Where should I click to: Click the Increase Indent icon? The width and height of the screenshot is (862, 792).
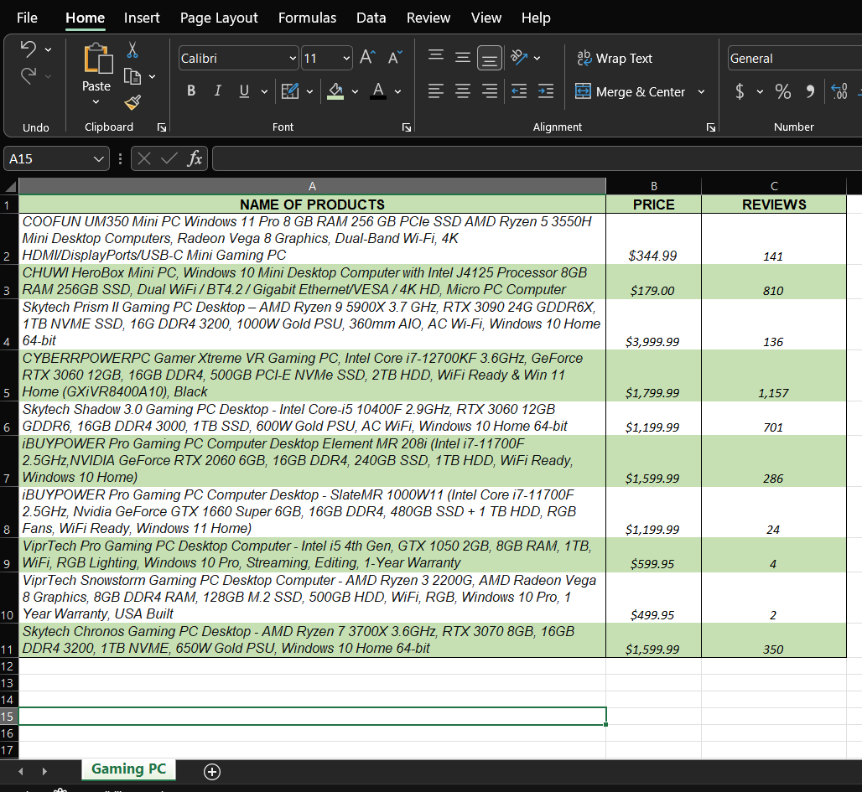(546, 91)
